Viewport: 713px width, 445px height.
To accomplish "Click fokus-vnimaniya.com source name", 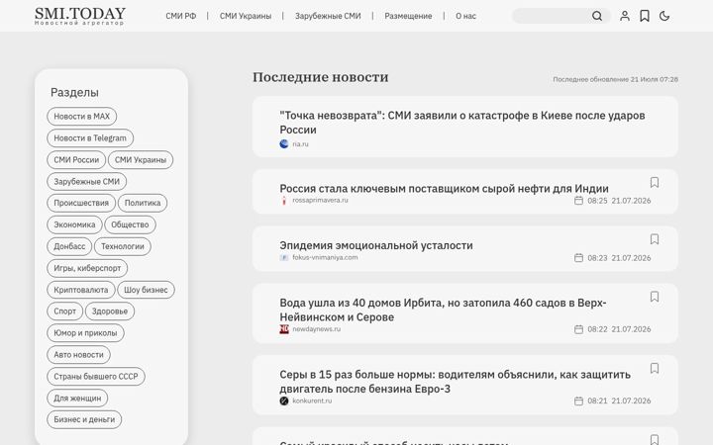I will tap(325, 257).
